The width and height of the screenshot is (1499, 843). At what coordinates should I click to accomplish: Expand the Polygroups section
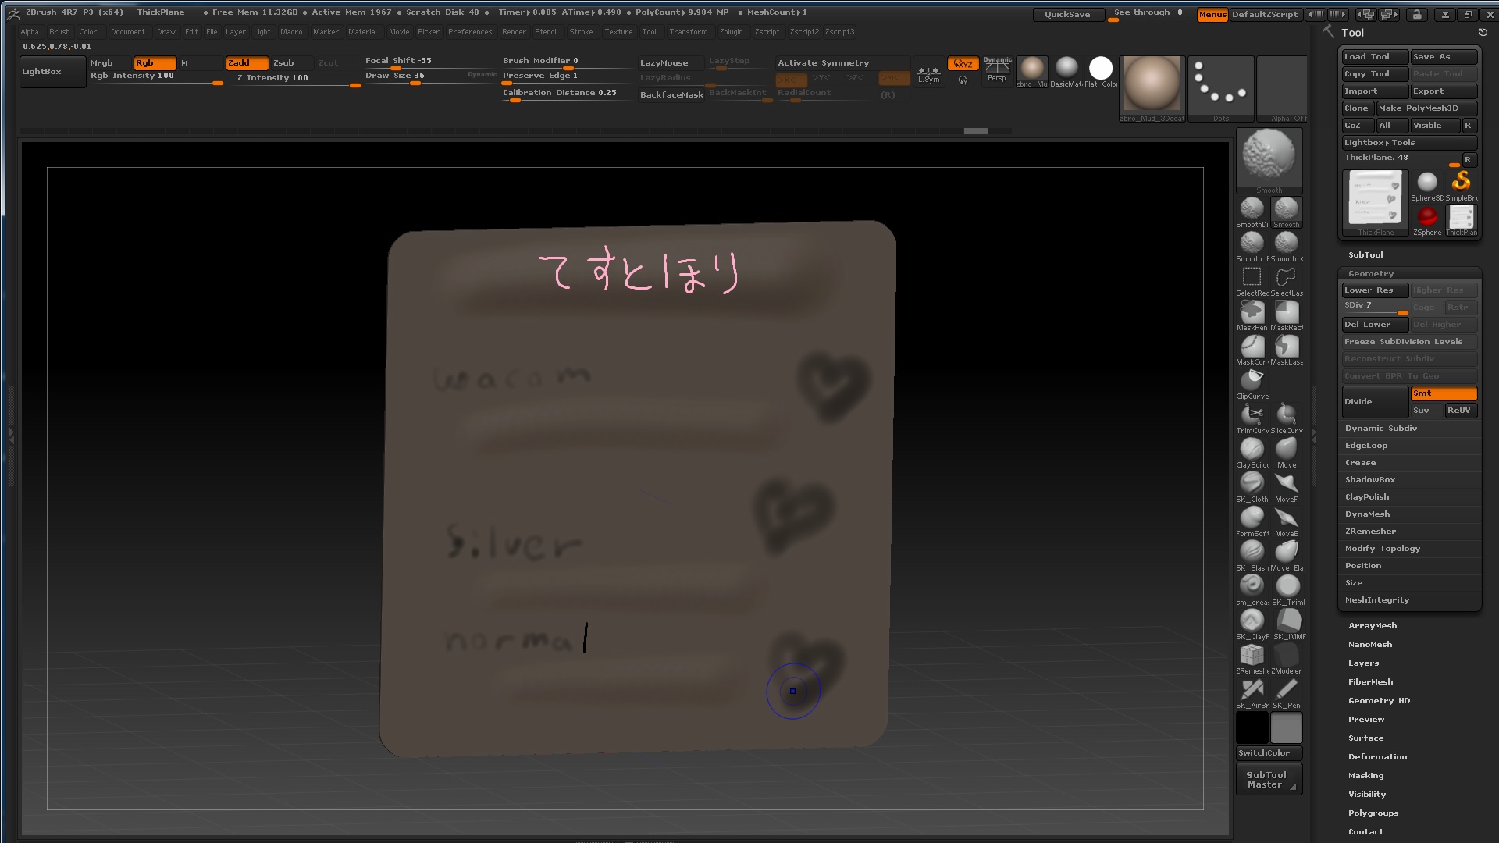point(1373,813)
